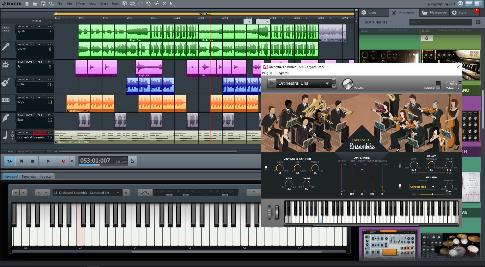The width and height of the screenshot is (485, 267).
Task: Open the Programs menu in the plugin window
Action: click(x=282, y=73)
